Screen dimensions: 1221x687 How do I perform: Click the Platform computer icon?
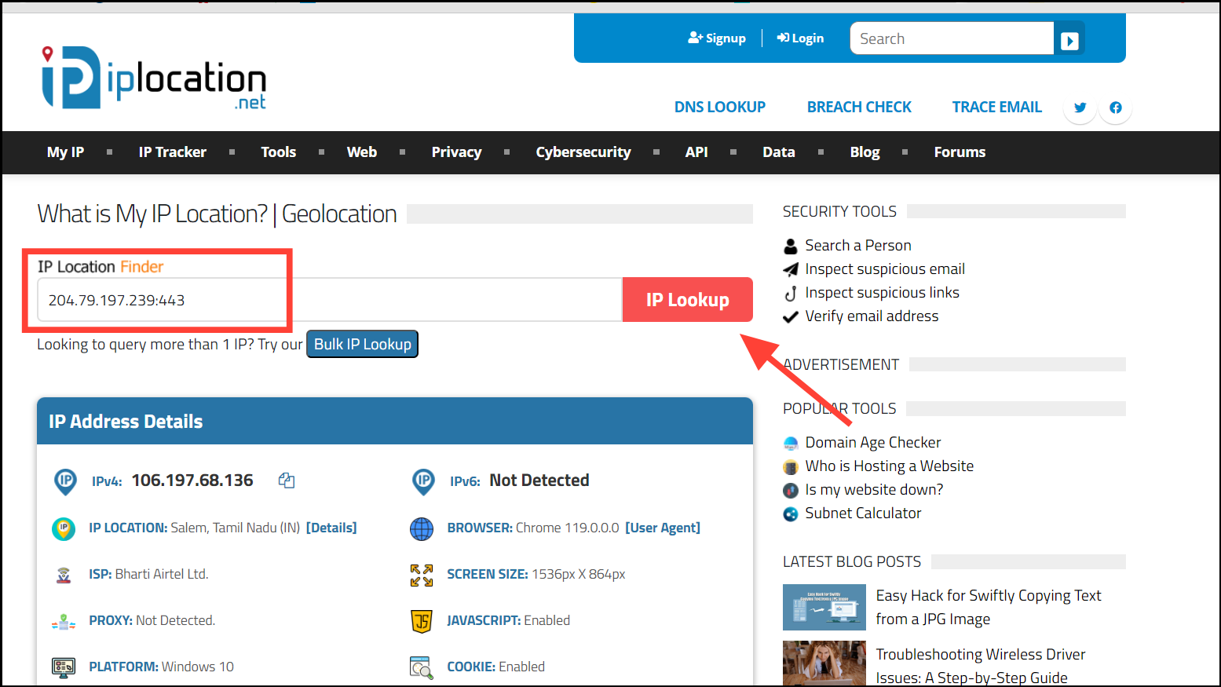click(64, 667)
